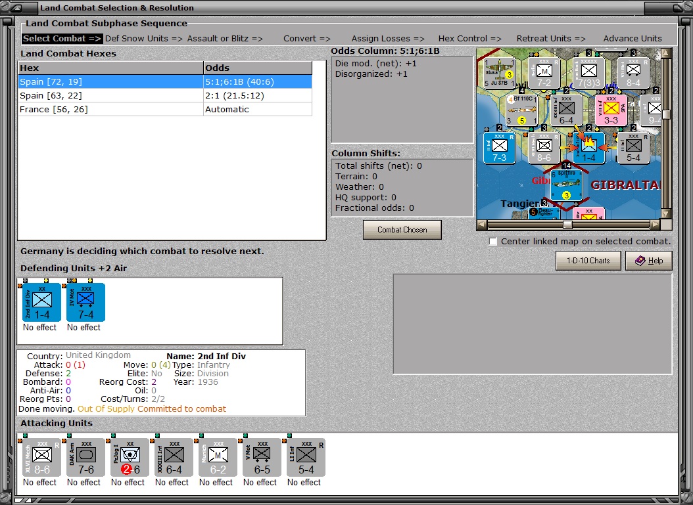Click the map scroll-down arrow
Viewport: 693px width, 505px height.
pos(666,213)
